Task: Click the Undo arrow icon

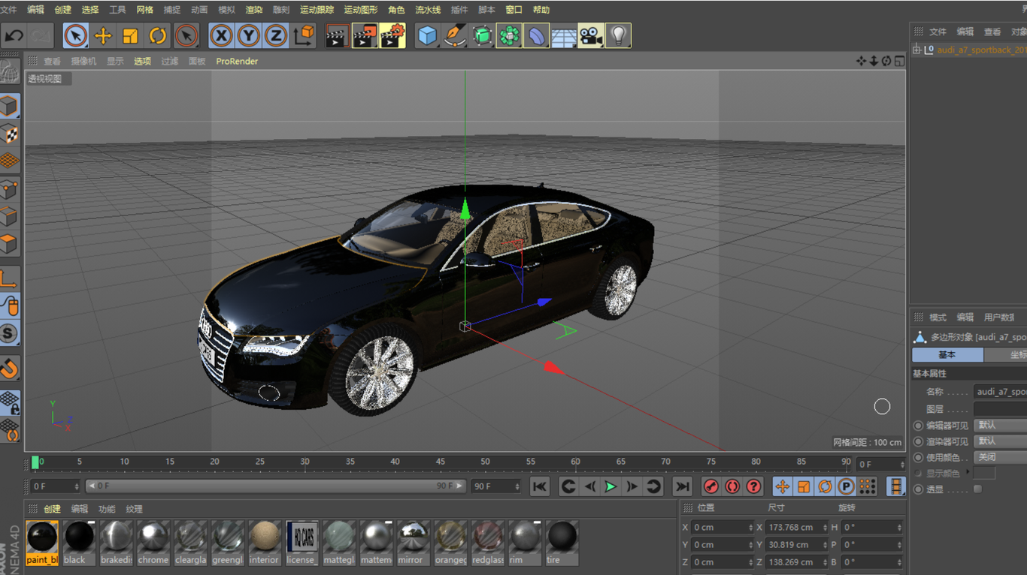Action: pos(14,35)
